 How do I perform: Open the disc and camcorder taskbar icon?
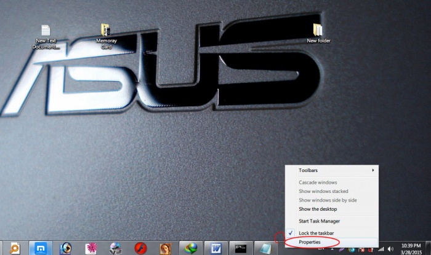tap(116, 248)
